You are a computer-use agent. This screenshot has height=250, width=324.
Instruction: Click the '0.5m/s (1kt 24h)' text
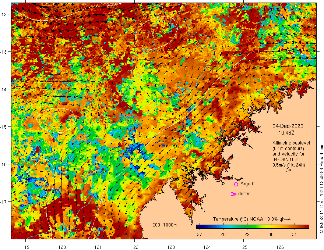pyautogui.click(x=289, y=165)
